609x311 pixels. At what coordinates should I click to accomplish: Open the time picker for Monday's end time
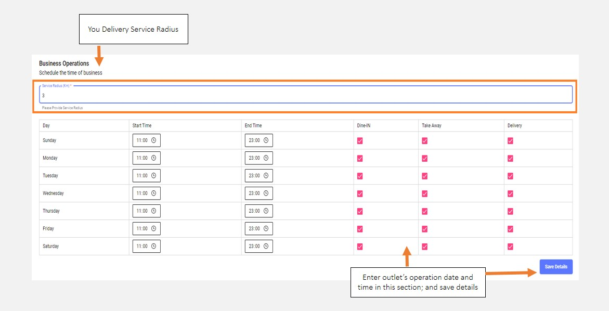tap(266, 158)
